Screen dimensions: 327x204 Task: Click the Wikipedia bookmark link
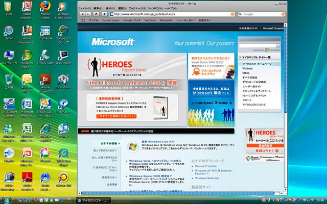click(167, 20)
